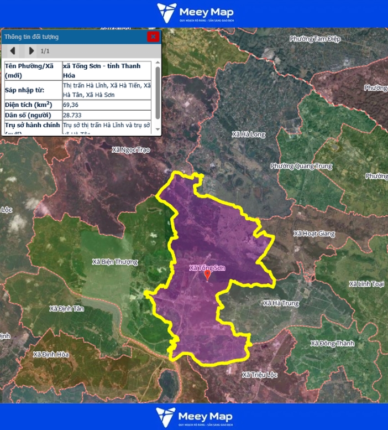The image size is (388, 430).
Task: Click the Xã Hoạt Giang region label
Action: [314, 234]
